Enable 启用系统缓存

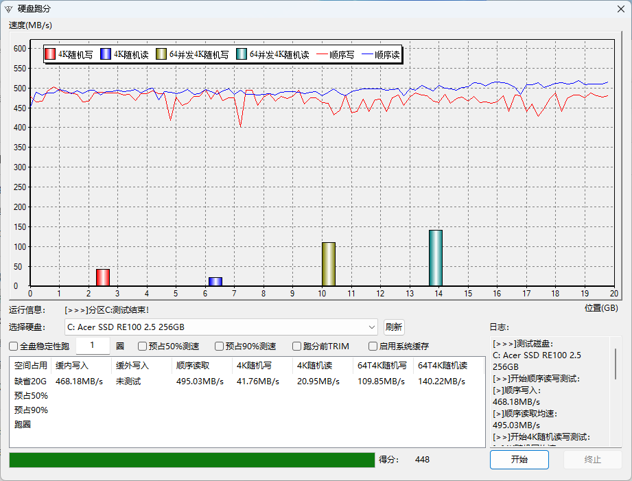pos(373,346)
